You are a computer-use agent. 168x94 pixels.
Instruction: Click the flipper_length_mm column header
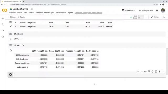click(x=75, y=51)
